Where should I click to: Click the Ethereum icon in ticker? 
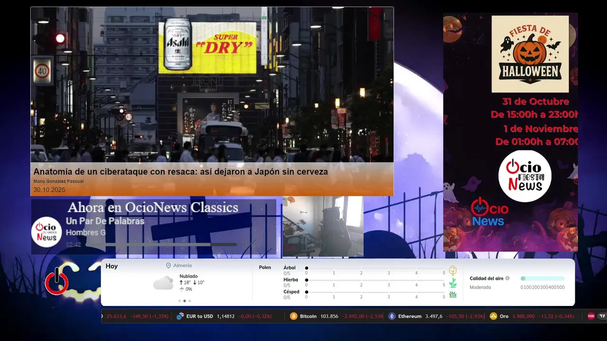(x=392, y=316)
